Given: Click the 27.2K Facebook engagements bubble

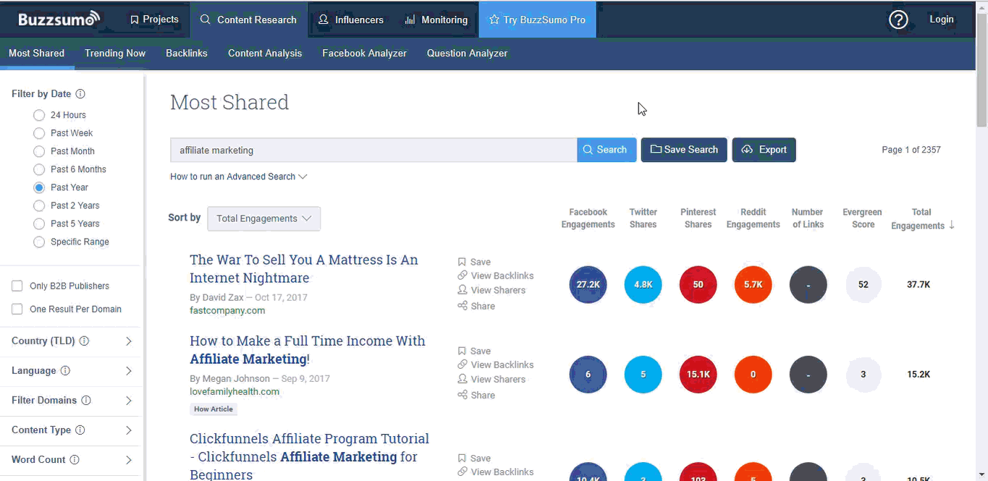Looking at the screenshot, I should coord(588,284).
